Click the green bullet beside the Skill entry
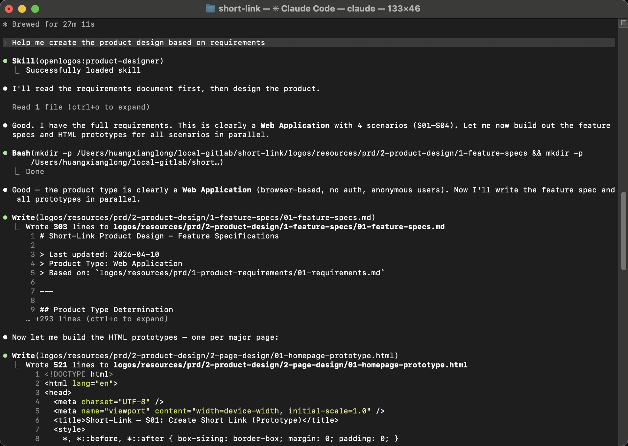The image size is (628, 446). [5, 61]
